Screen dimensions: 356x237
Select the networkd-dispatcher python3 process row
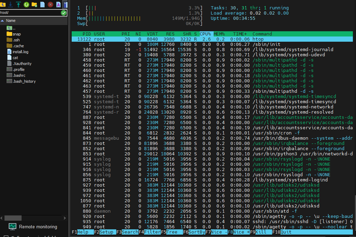[212, 154]
